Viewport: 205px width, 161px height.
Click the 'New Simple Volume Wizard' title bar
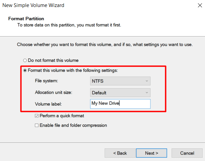(x=33, y=5)
